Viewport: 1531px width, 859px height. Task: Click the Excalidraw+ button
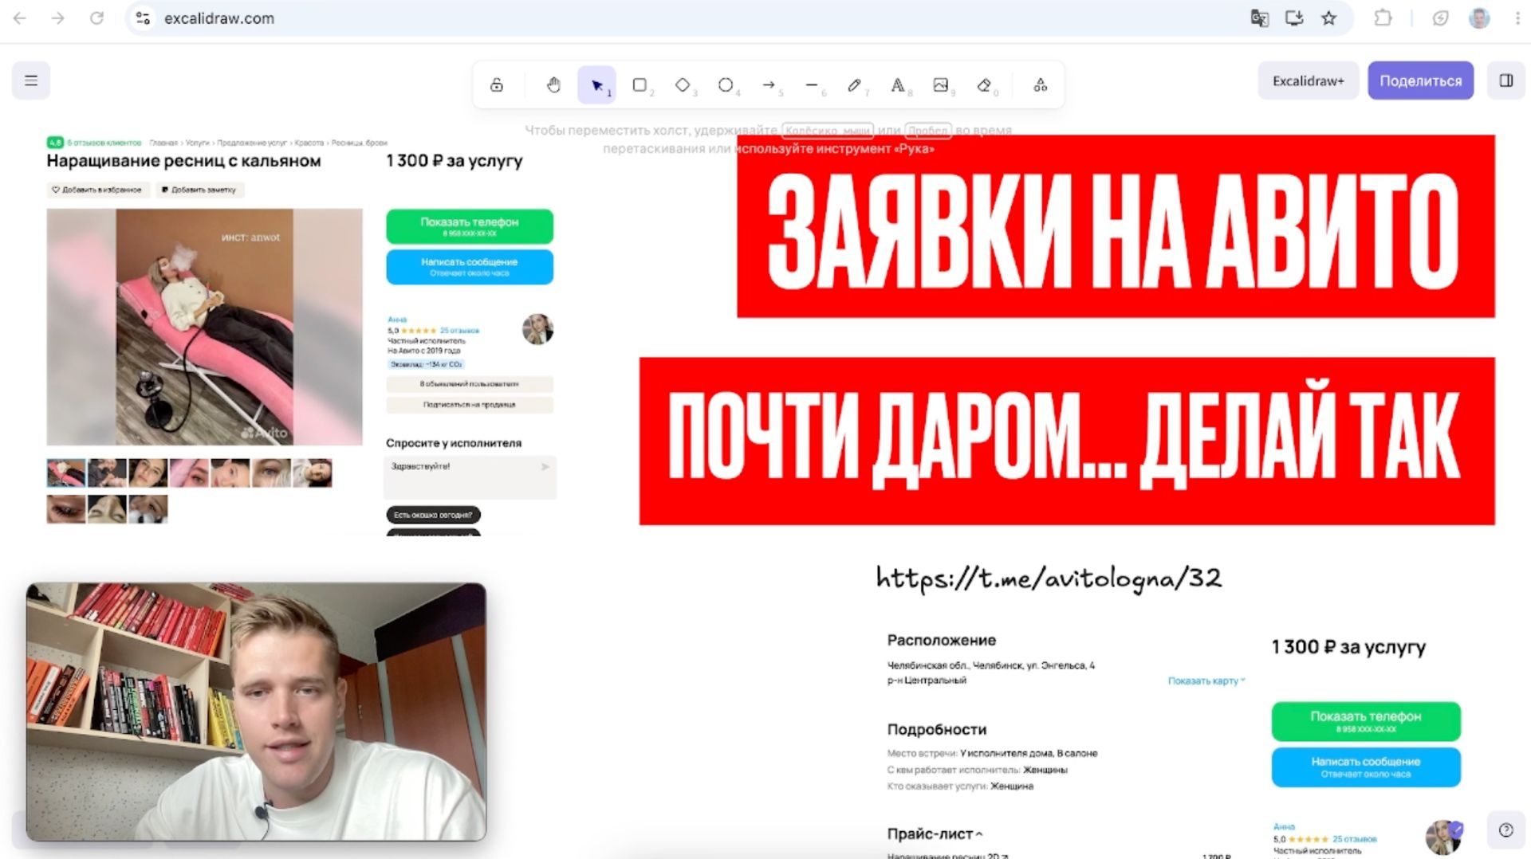coord(1308,80)
